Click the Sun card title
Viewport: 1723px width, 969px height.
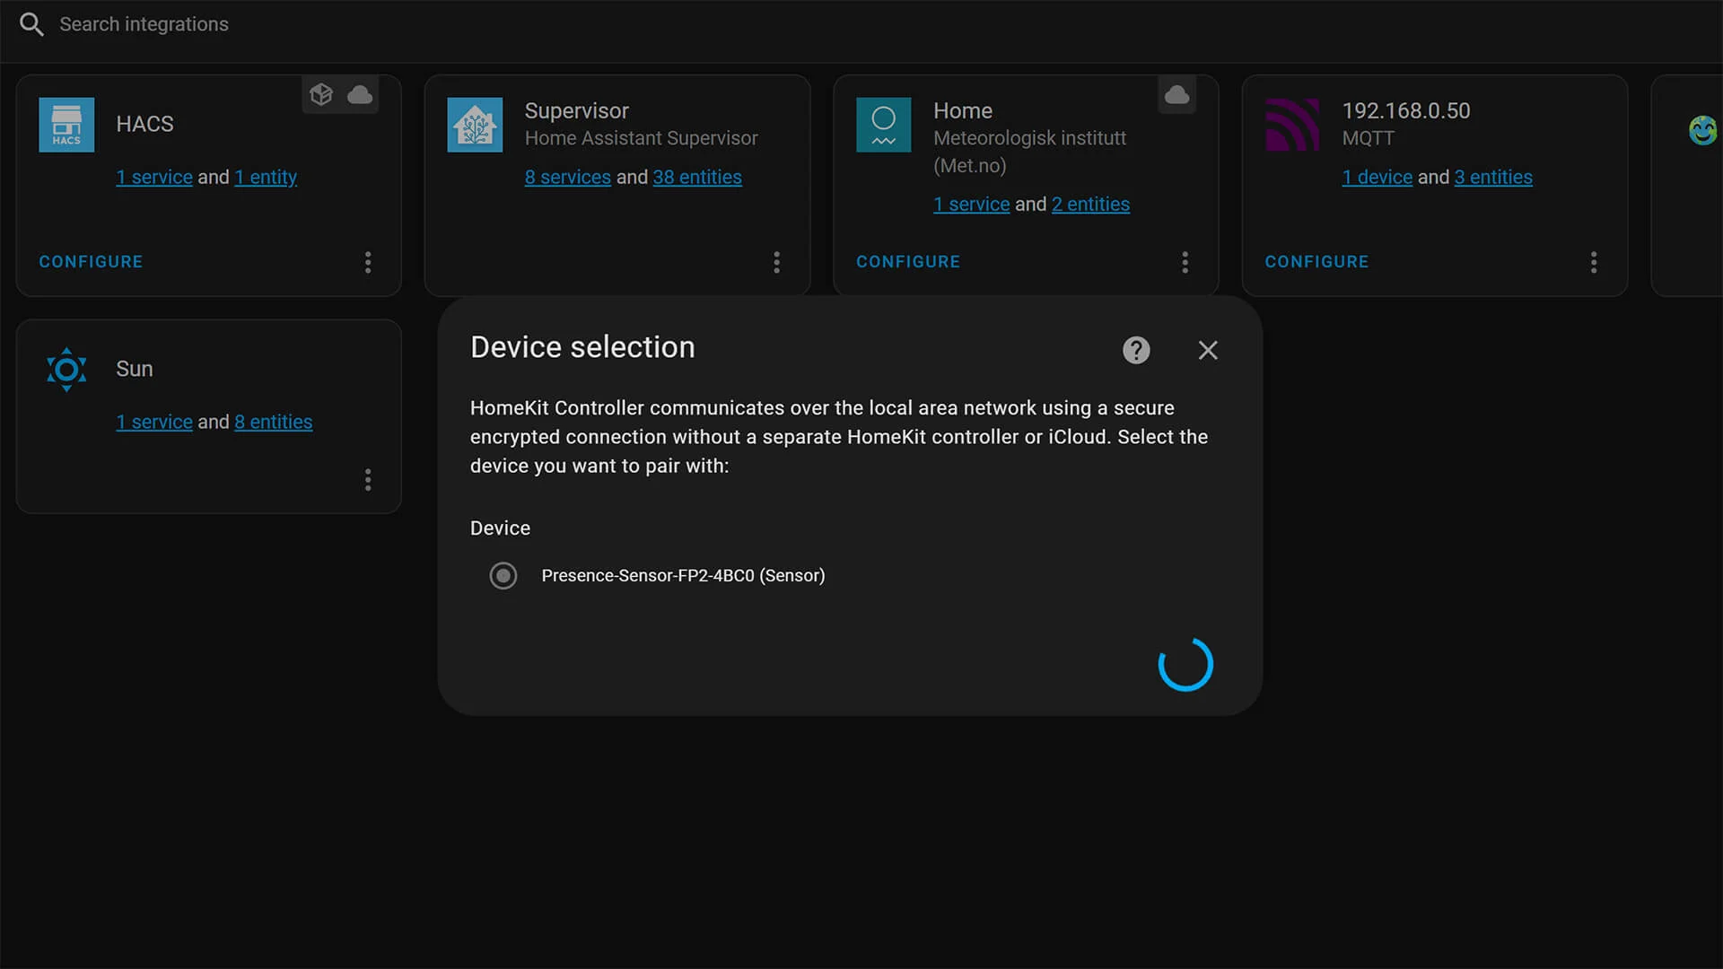click(135, 369)
